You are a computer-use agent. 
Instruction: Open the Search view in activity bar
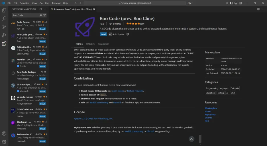4,18
